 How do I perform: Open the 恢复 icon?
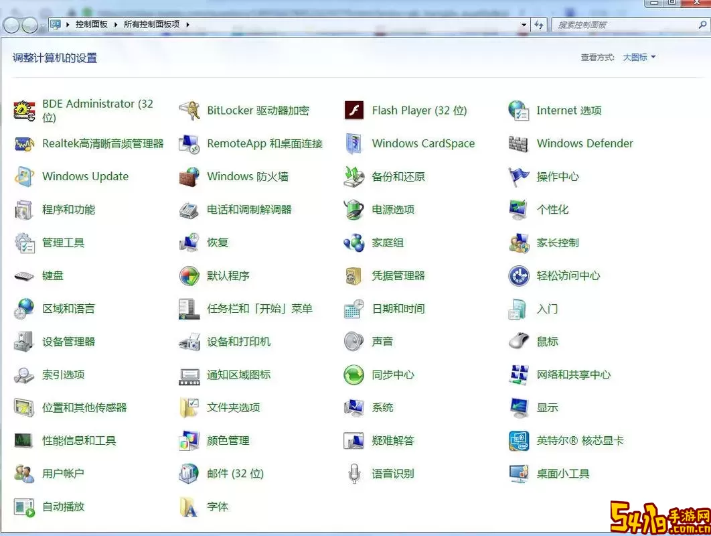[x=189, y=243]
